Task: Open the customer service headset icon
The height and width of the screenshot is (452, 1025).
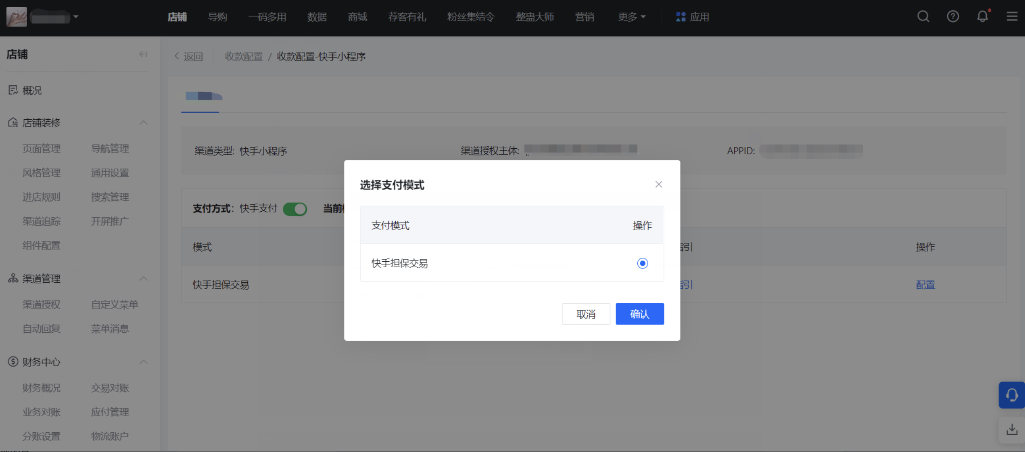Action: [x=1012, y=395]
